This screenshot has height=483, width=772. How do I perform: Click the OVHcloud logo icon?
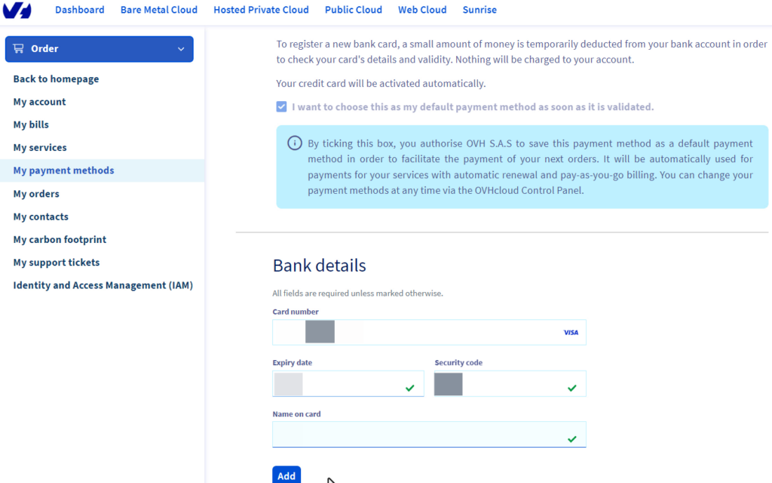(x=17, y=11)
